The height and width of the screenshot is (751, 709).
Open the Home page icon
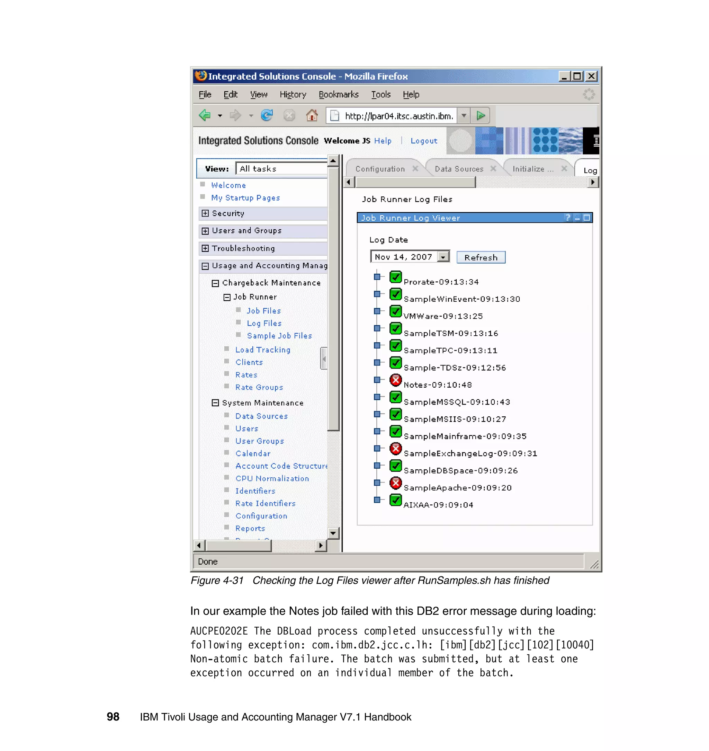coord(312,115)
